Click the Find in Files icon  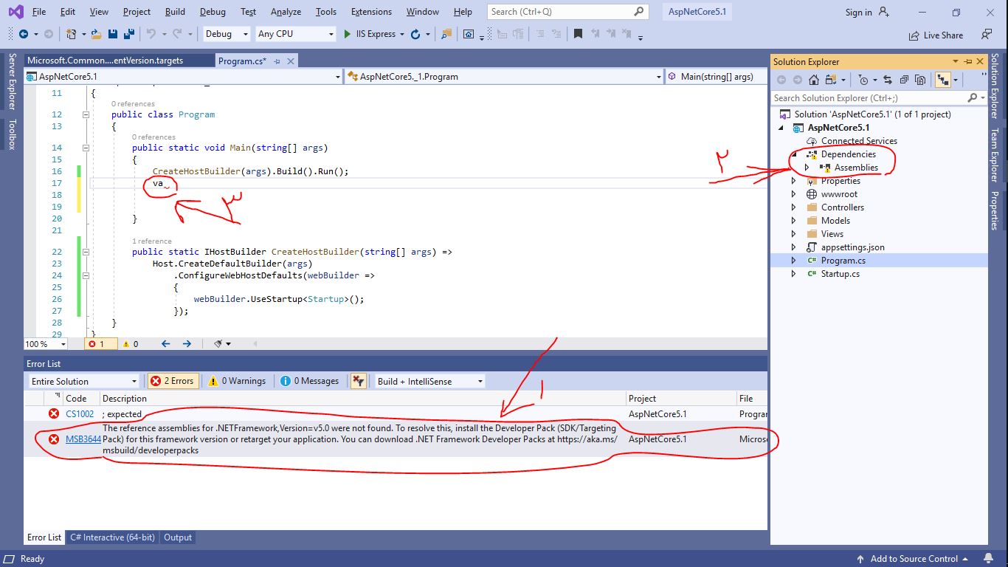(446, 34)
